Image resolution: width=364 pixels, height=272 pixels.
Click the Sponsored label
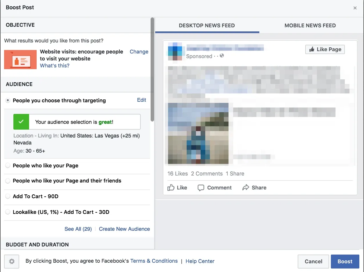coord(199,56)
